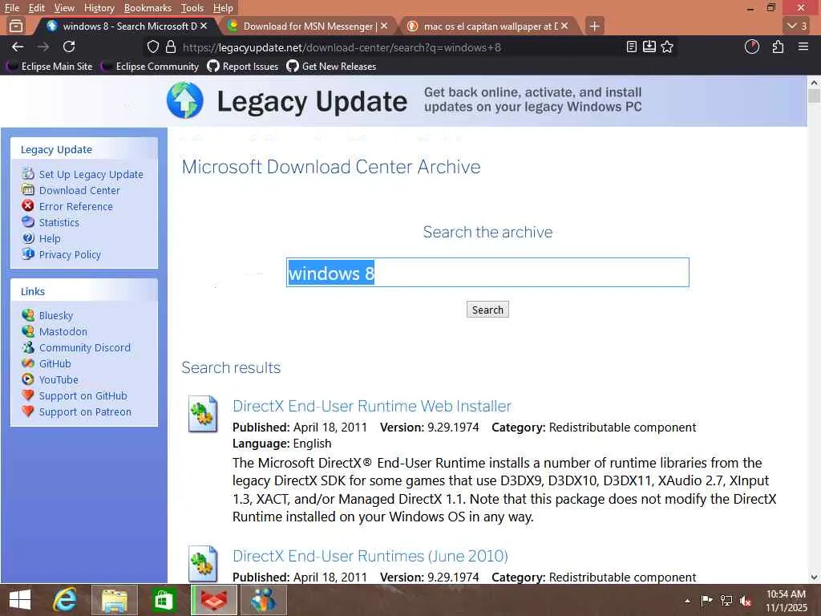Open Bluesky link in Links panel
Screen dimensions: 821x616
(x=55, y=316)
